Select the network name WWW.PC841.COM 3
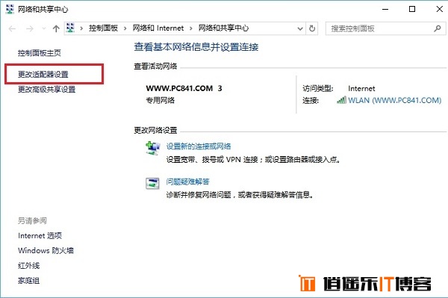The height and width of the screenshot is (298, 448). (x=184, y=88)
